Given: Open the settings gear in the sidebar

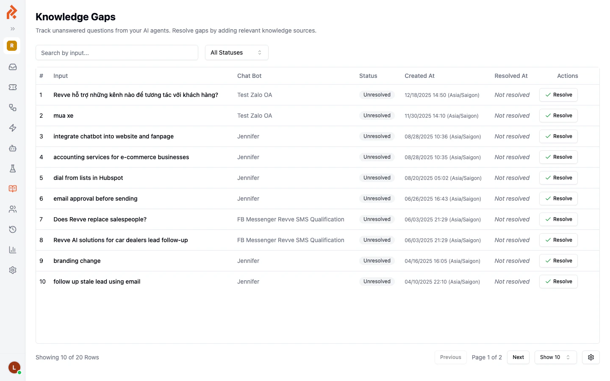Looking at the screenshot, I should click(x=12, y=270).
